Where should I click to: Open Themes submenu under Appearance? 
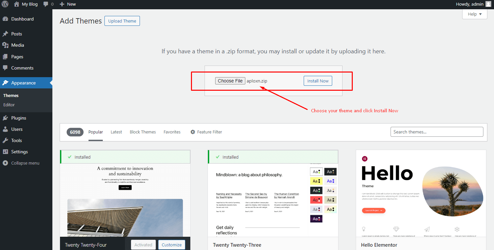click(11, 95)
